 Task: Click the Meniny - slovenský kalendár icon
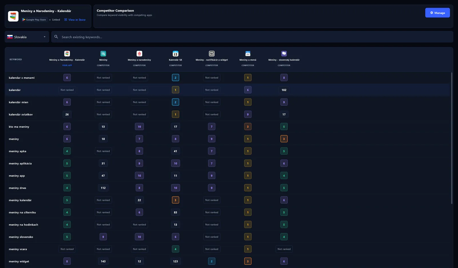284,53
